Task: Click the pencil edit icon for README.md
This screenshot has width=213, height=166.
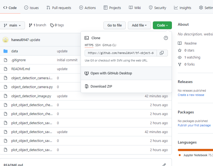Action: pyautogui.click(x=164, y=165)
